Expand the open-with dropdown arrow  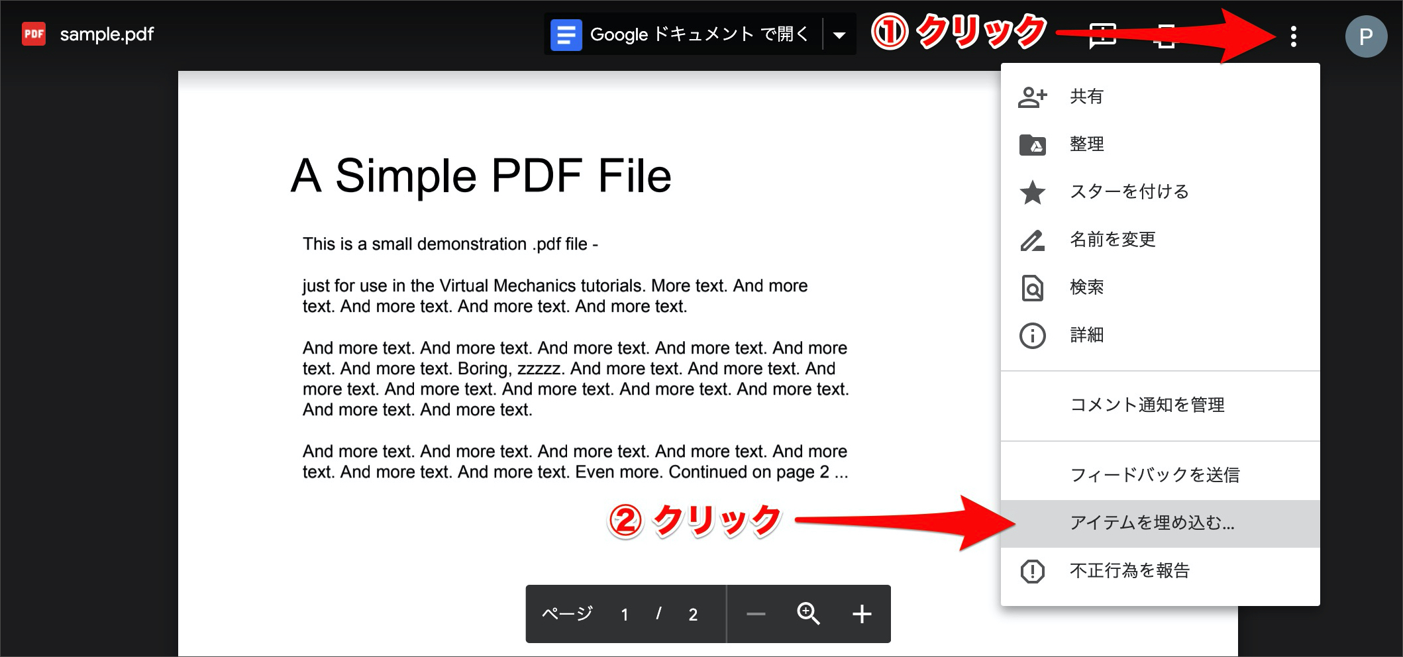pyautogui.click(x=839, y=34)
